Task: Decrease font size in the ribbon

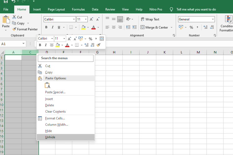Action: coord(98,19)
